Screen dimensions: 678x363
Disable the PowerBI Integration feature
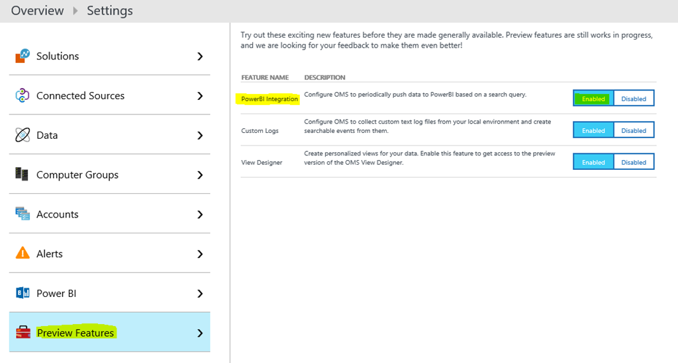634,99
